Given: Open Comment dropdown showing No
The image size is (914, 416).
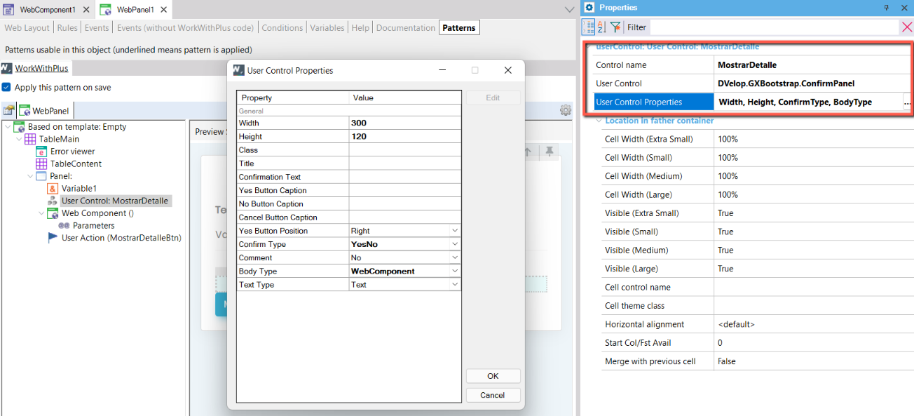Looking at the screenshot, I should (455, 257).
